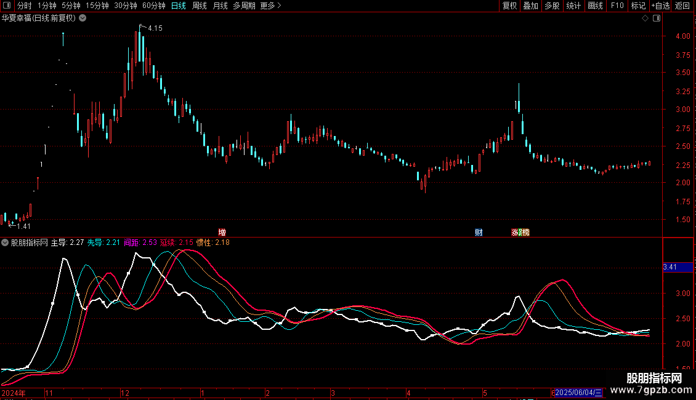This screenshot has width=696, height=400.
Task: Select the 60分钟 period tab
Action: click(x=153, y=6)
